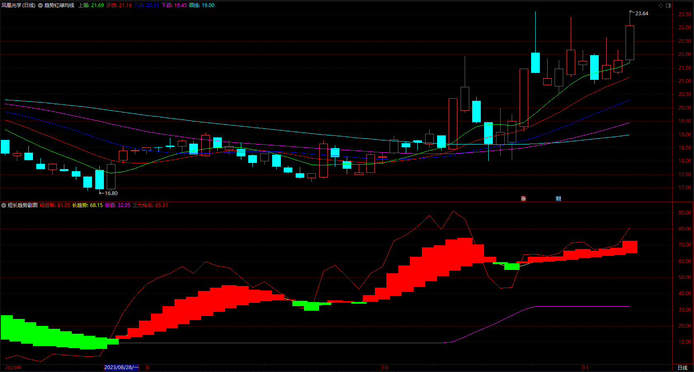Click 20.00 on the price axis
The height and width of the screenshot is (372, 694).
click(x=685, y=108)
